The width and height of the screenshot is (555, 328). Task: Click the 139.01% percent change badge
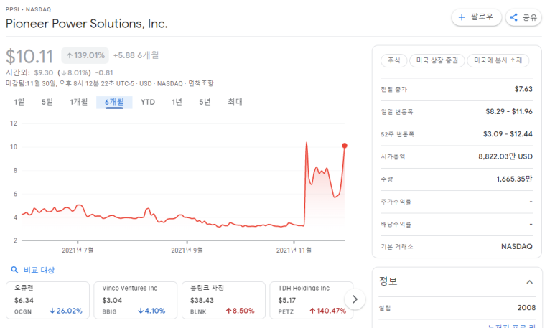coord(85,55)
